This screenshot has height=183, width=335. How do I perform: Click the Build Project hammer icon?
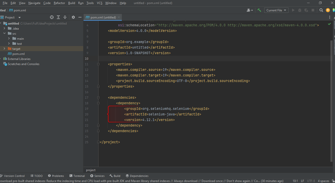point(259,10)
